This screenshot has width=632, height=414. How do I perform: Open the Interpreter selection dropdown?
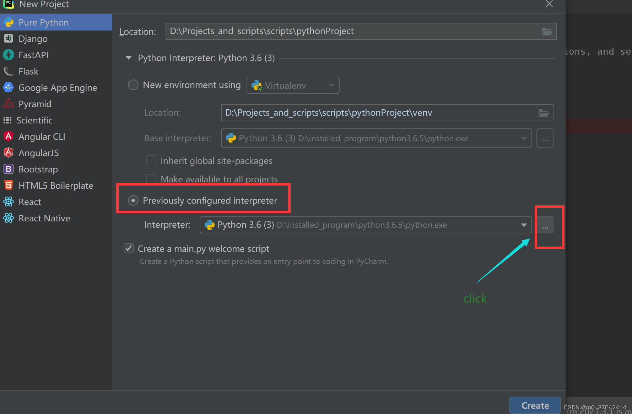click(366, 225)
